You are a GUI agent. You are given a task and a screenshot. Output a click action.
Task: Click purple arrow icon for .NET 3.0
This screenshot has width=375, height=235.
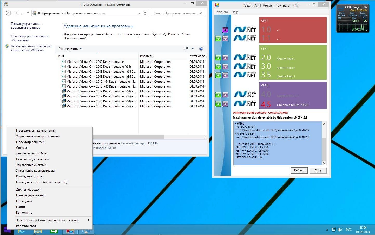pos(225,67)
